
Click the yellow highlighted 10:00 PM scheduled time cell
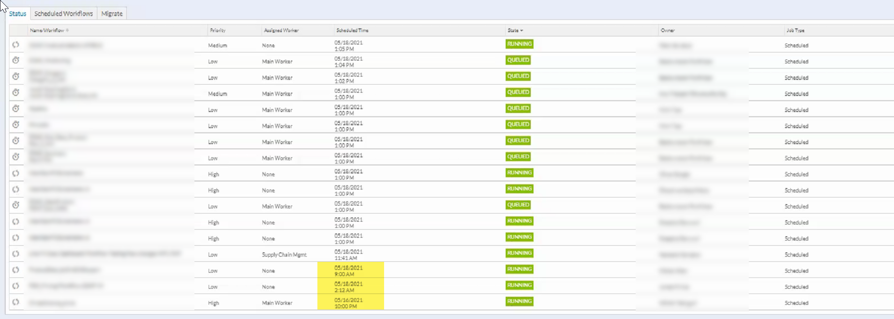(351, 303)
